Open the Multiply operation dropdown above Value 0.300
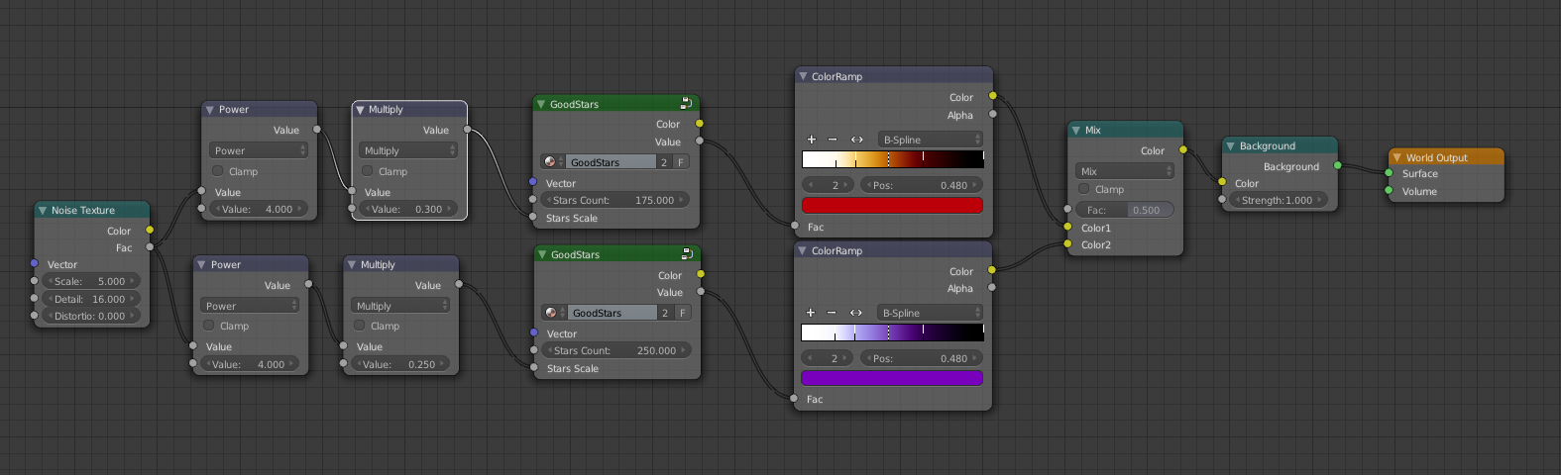Image resolution: width=1561 pixels, height=475 pixels. click(x=408, y=150)
